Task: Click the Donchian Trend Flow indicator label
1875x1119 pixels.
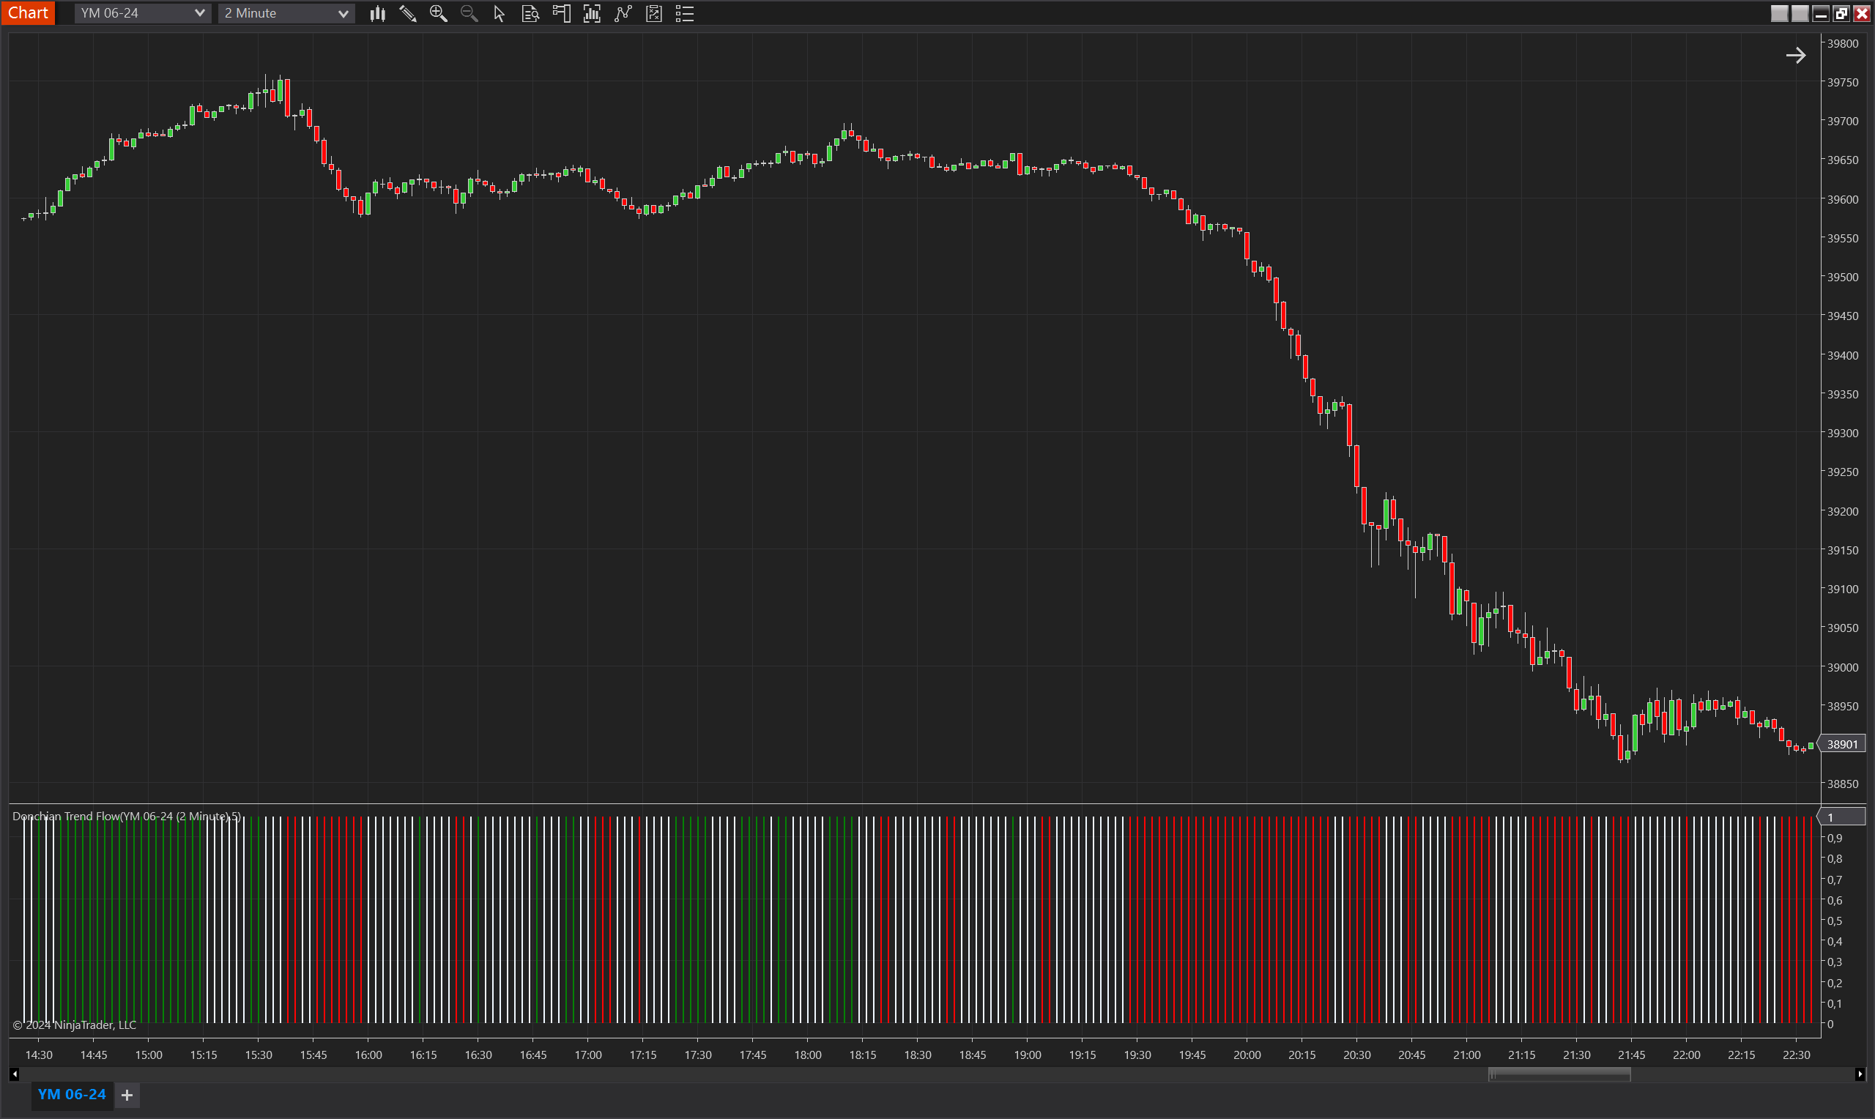Action: [x=127, y=816]
